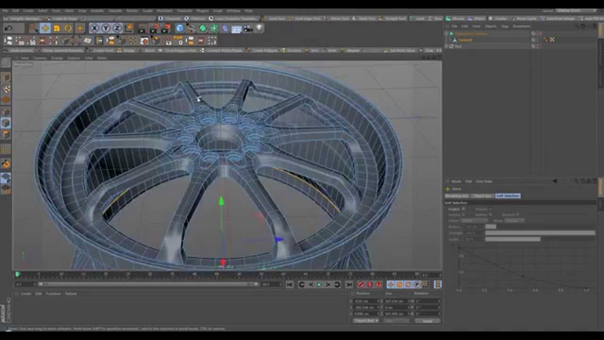The width and height of the screenshot is (604, 340).
Task: Click the green array/cloner icon
Action: click(x=214, y=28)
